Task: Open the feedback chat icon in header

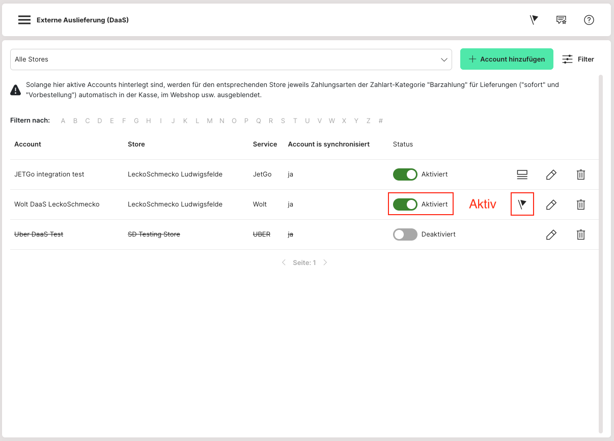Action: pos(561,20)
